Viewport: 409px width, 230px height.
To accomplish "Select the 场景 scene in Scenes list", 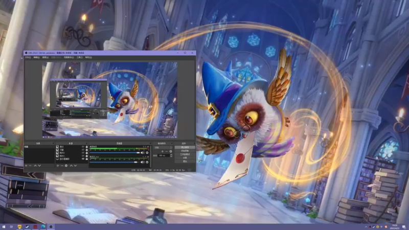I will coord(39,147).
